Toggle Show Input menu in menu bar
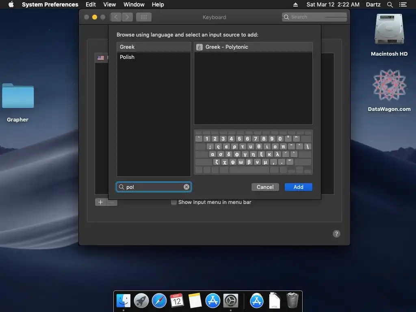The image size is (416, 312). [x=174, y=202]
